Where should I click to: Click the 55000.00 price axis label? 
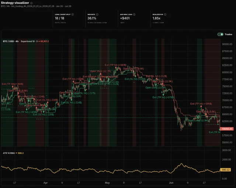(227, 142)
